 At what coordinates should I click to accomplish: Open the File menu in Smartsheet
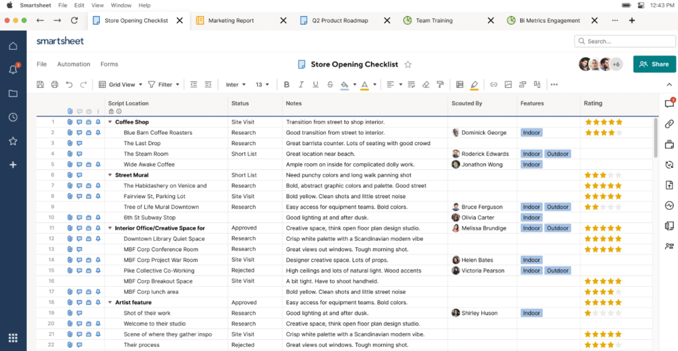click(x=41, y=64)
